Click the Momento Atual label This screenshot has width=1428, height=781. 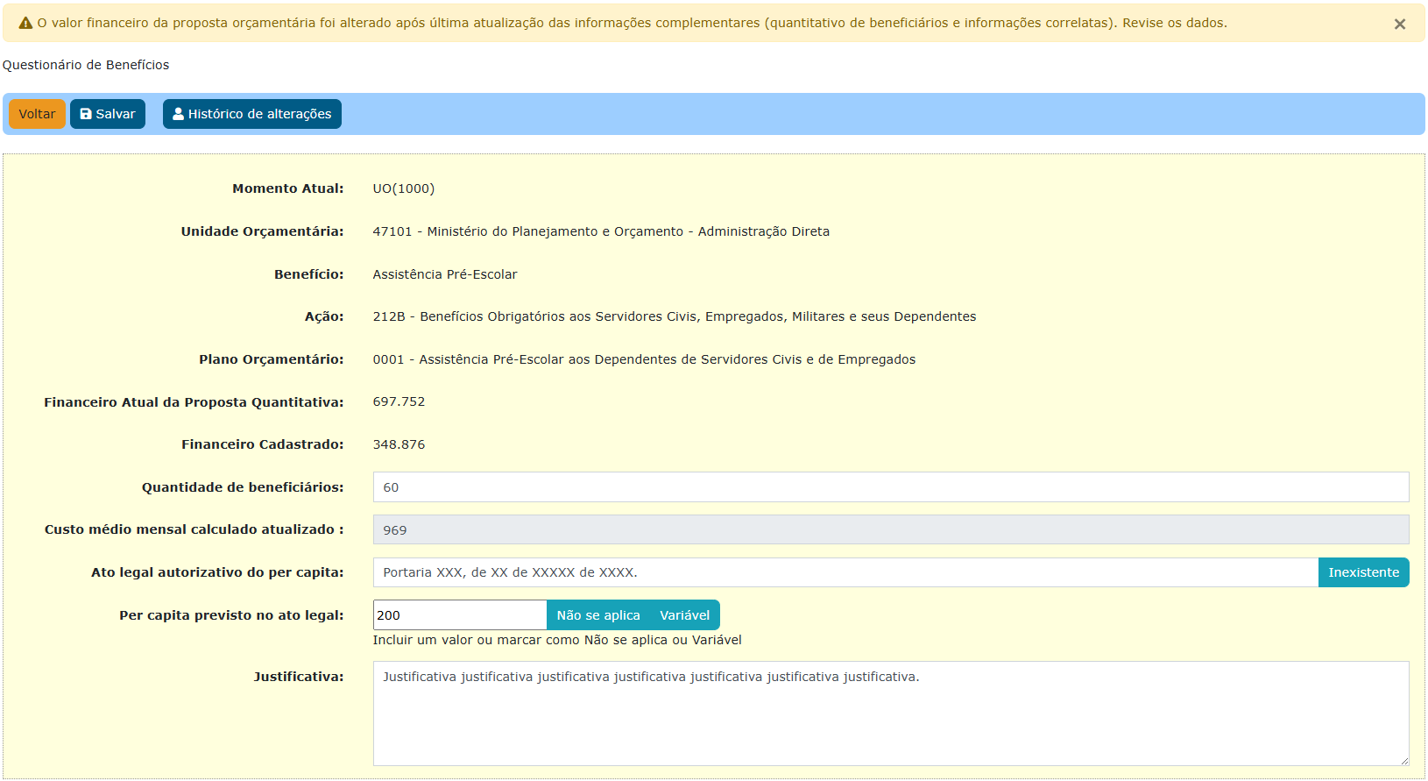(x=288, y=188)
